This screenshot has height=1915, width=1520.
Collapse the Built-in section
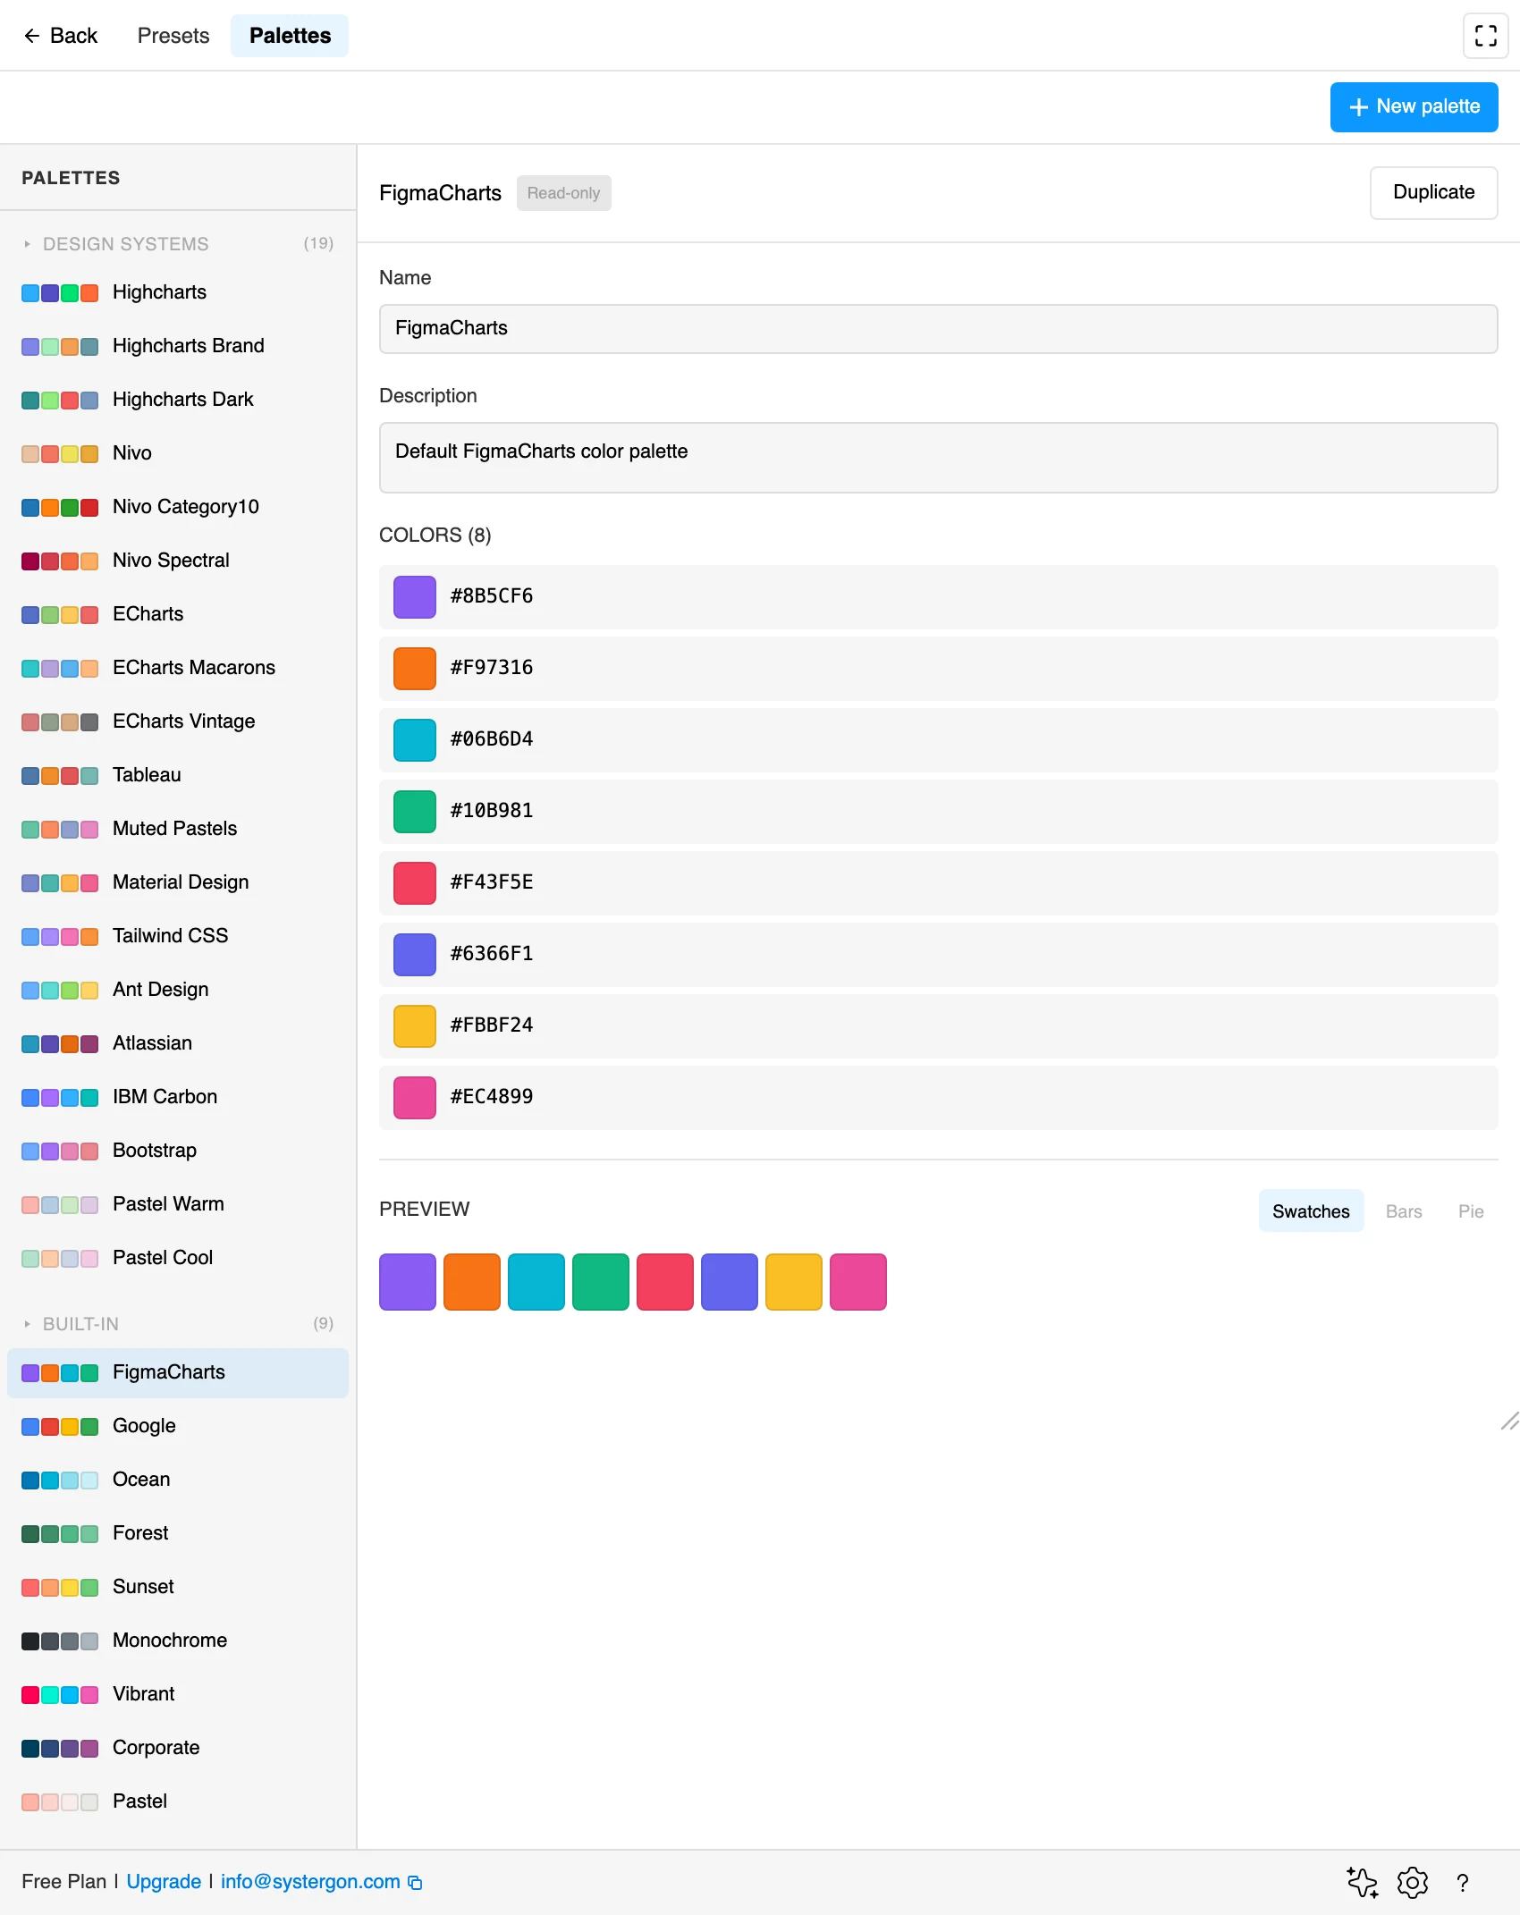(178, 1323)
